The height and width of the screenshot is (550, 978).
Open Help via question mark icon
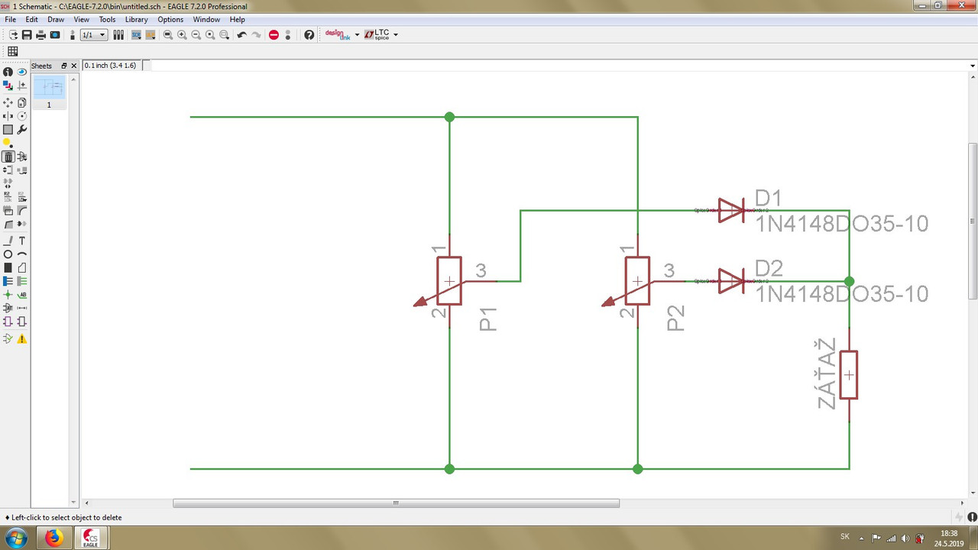click(309, 35)
